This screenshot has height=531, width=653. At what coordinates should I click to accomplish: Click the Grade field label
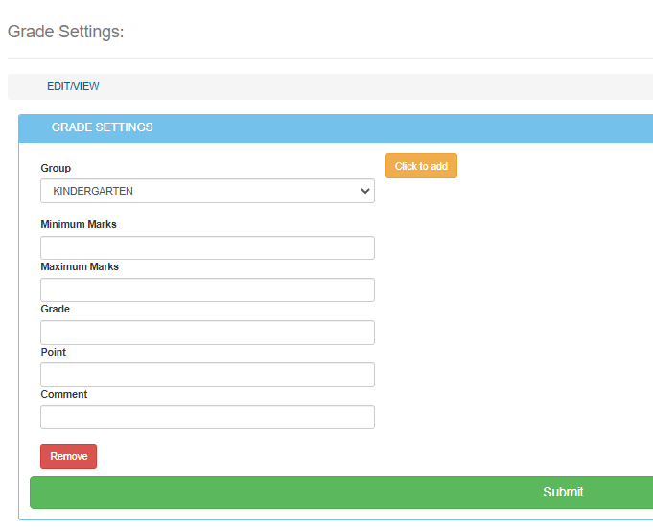(x=55, y=309)
